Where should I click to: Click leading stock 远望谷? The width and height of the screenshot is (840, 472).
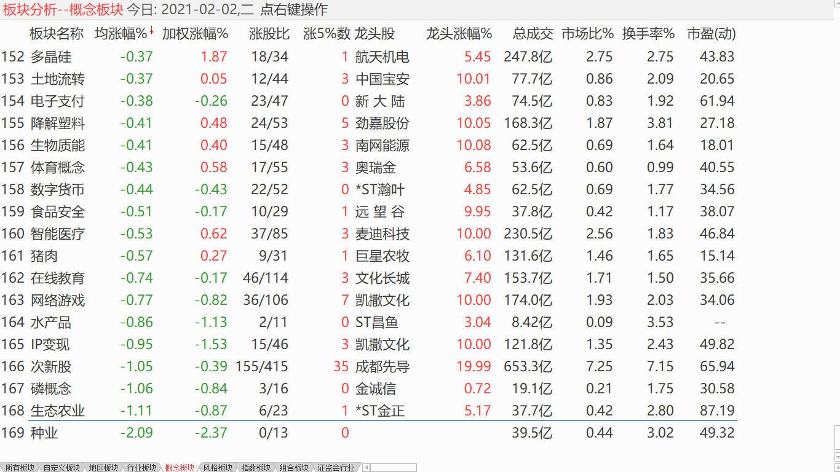click(381, 211)
